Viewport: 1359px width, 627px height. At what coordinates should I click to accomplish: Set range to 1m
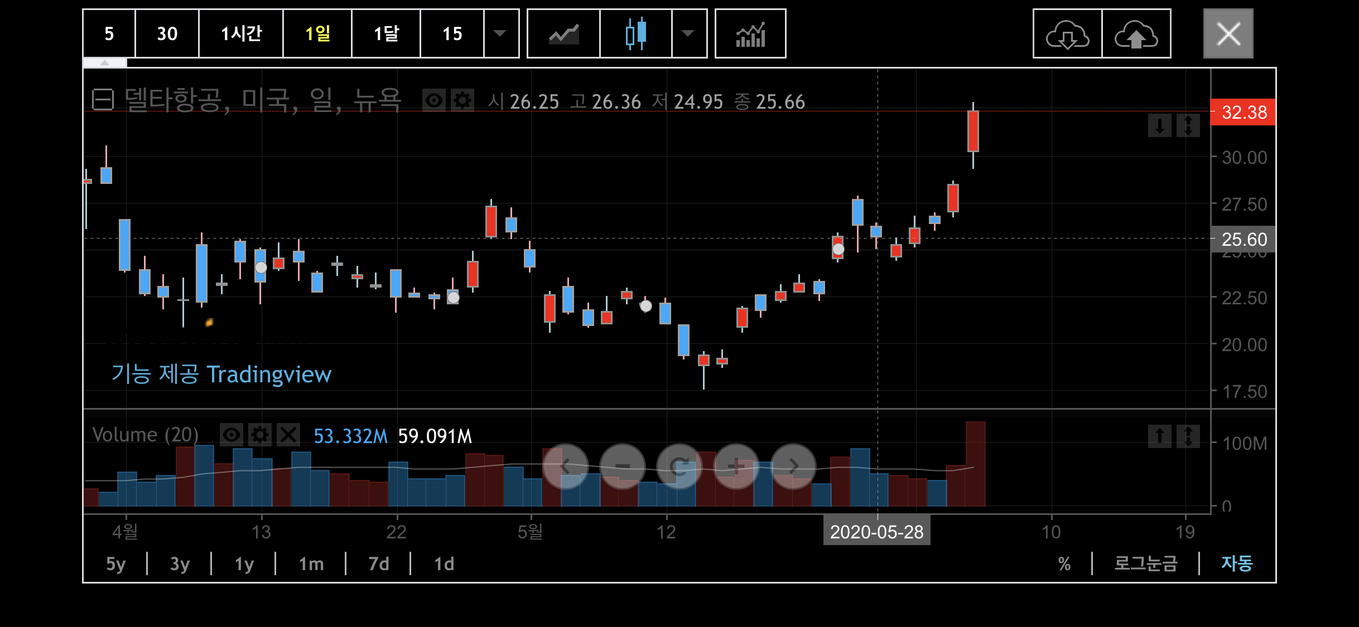coord(311,563)
